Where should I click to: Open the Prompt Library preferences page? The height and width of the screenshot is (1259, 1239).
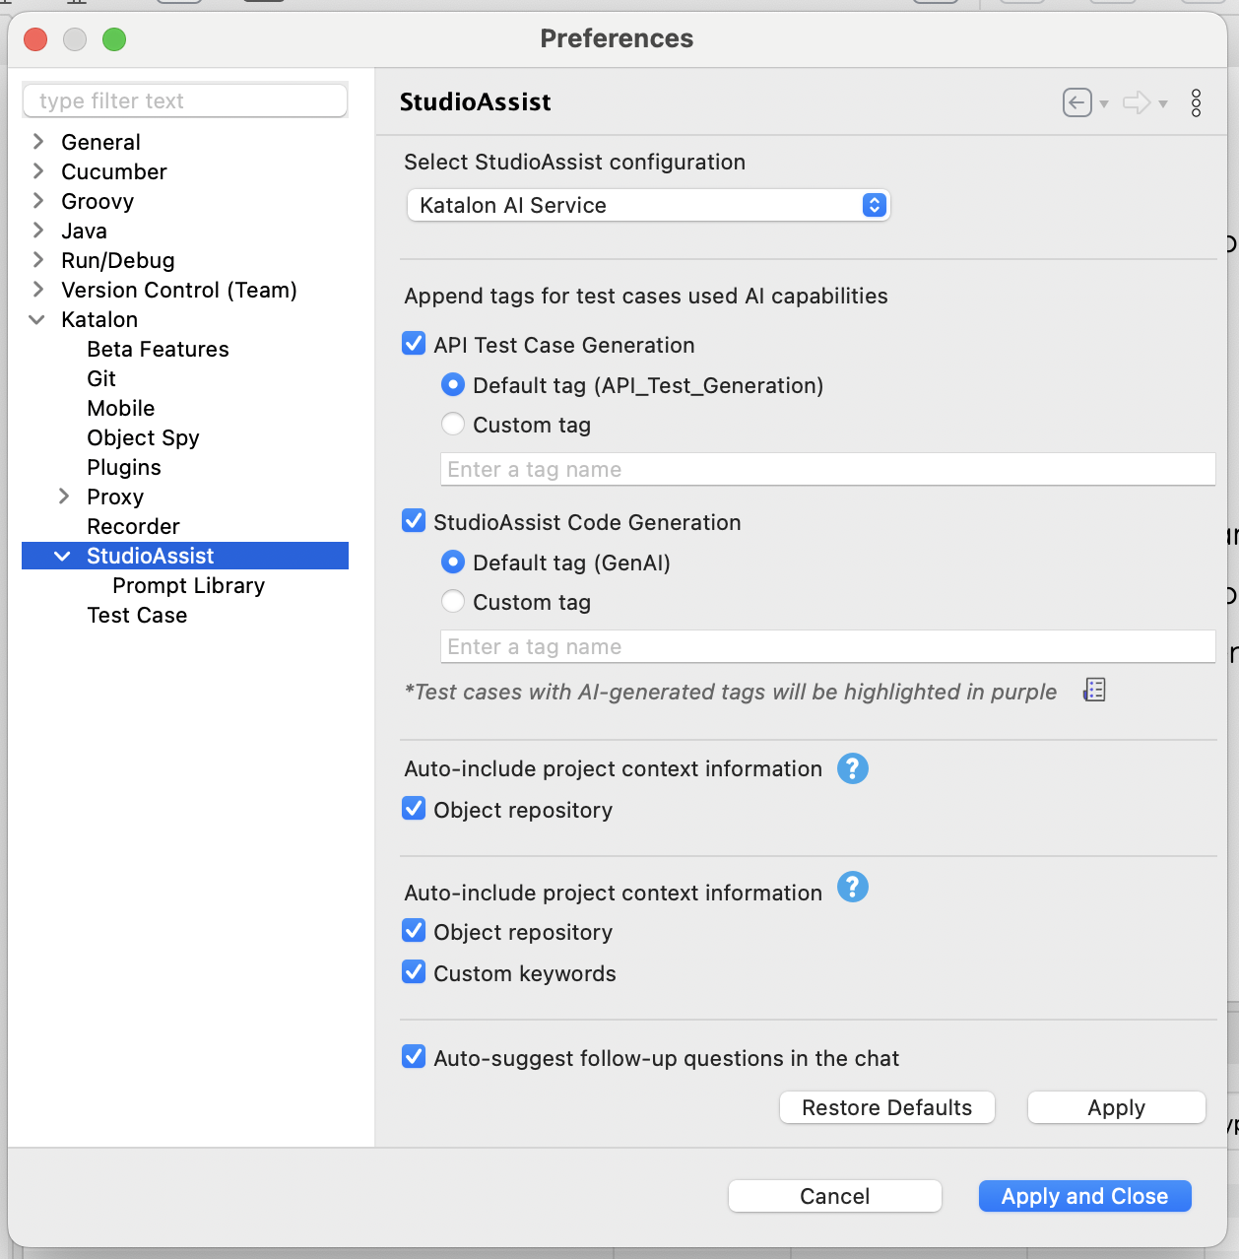pos(188,585)
